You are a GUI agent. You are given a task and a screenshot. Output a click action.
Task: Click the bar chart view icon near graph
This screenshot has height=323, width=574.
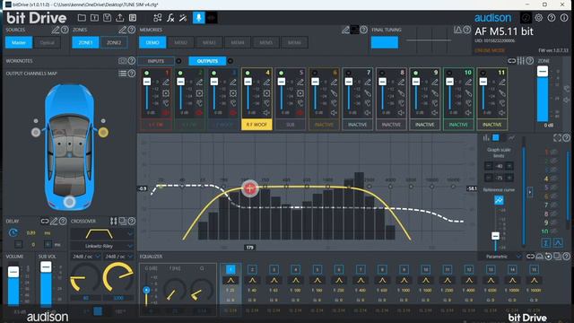(x=486, y=137)
